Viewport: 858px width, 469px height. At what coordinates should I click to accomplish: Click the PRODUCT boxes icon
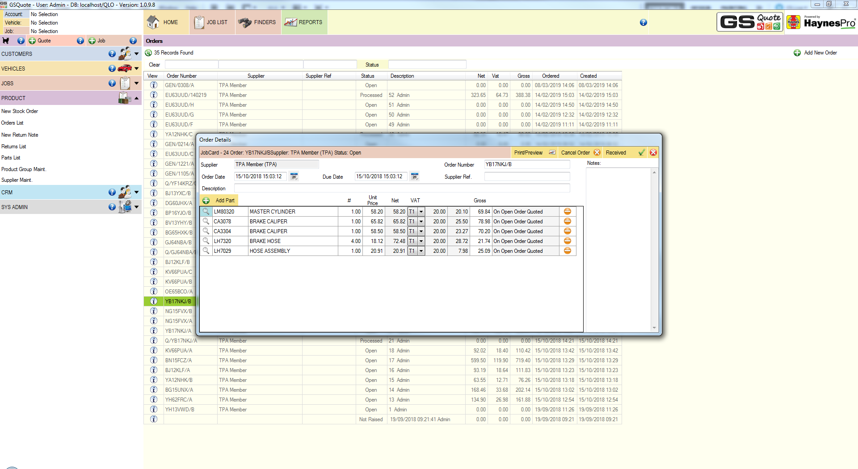[125, 98]
